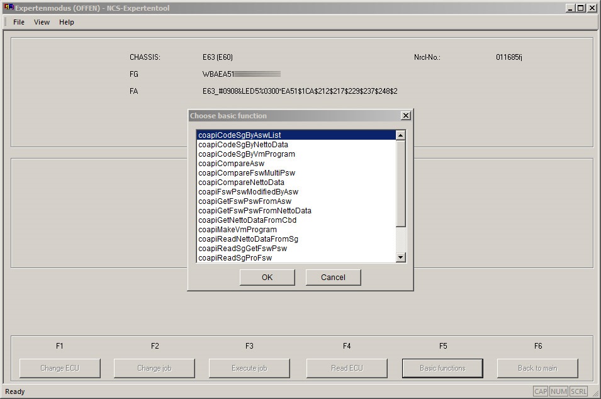This screenshot has height=399, width=601.
Task: Confirm the dialog with OK
Action: tap(267, 278)
